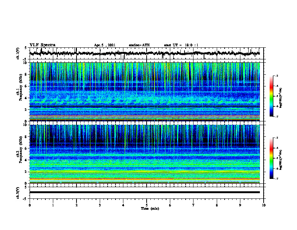Viewport: 297px width, 230px height.
Task: Click the "start UT = 18: 0 : 1" text
Action: (x=181, y=45)
